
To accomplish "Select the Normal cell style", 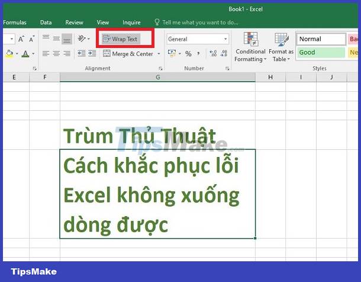I will coord(321,39).
